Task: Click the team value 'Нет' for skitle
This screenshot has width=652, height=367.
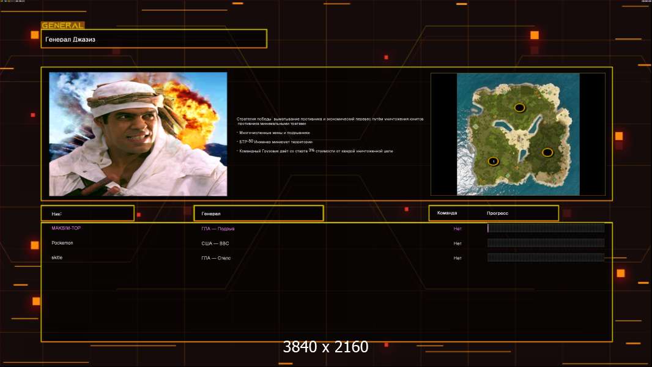Action: coord(458,258)
